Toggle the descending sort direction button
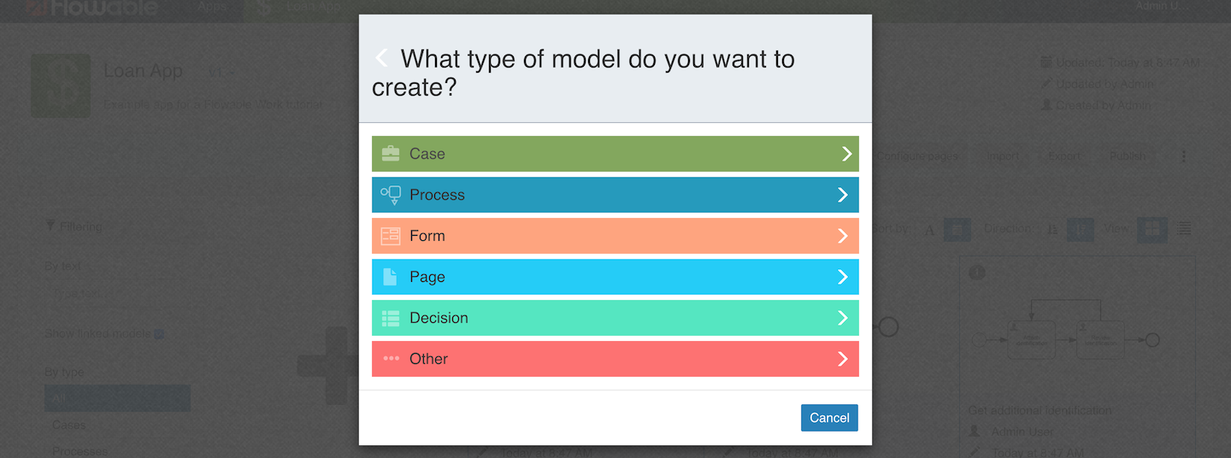1231x458 pixels. pos(1081,229)
